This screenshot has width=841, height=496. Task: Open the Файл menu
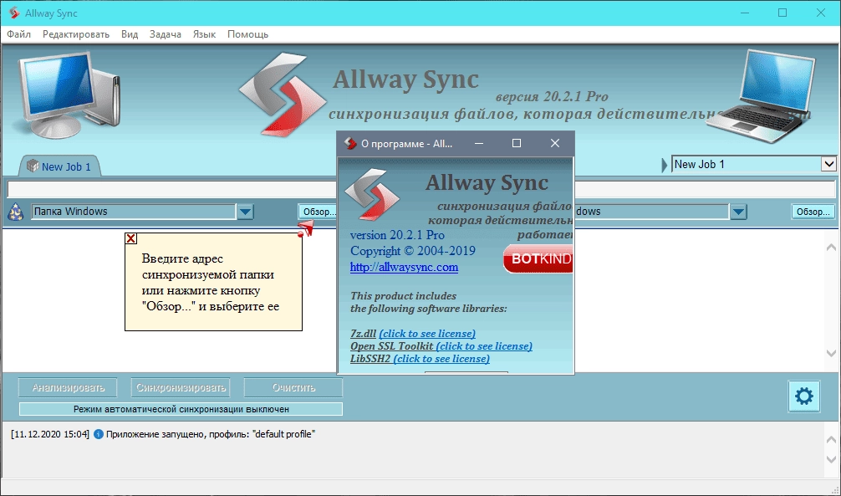18,34
